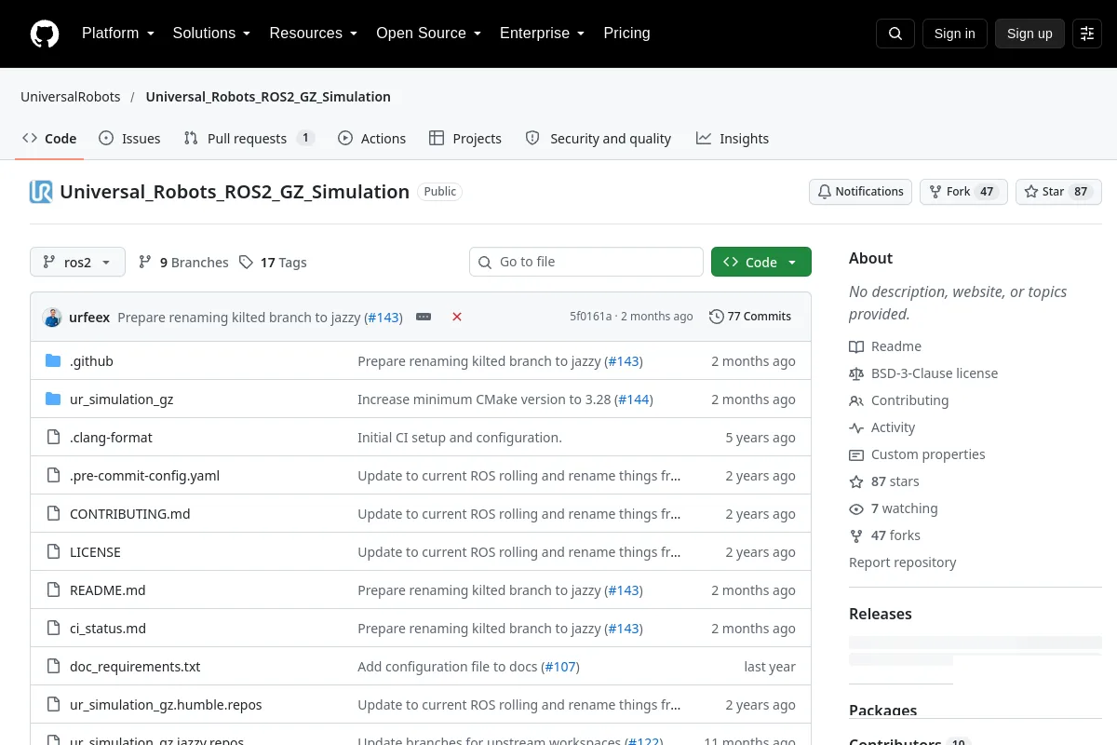
Task: Open the README.md file
Action: tap(108, 590)
